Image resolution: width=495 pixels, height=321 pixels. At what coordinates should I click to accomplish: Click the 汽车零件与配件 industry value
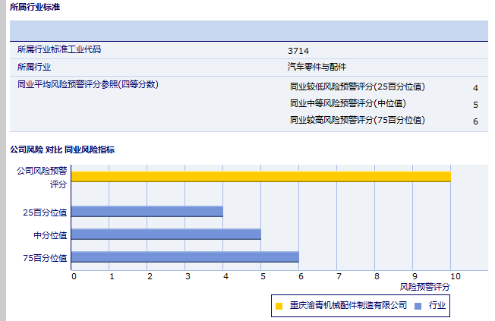(x=317, y=67)
